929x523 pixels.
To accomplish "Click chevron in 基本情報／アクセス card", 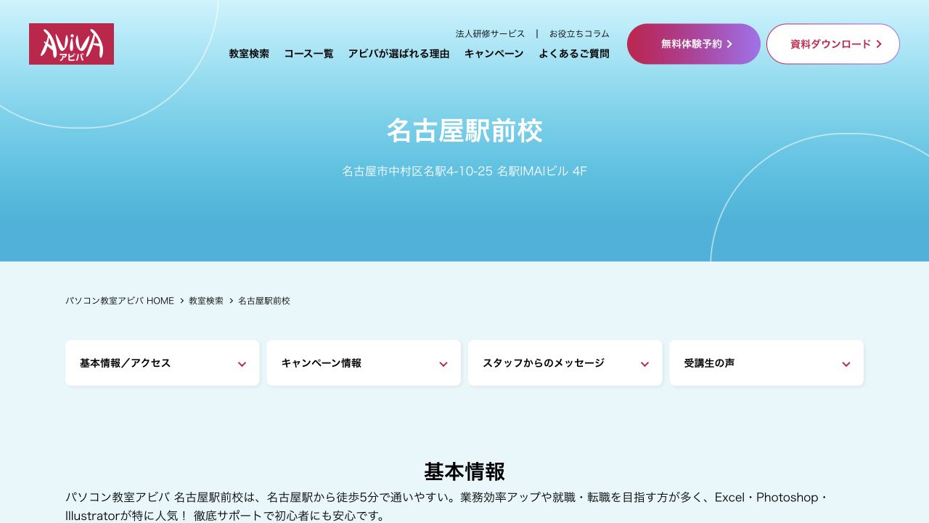I will [242, 365].
